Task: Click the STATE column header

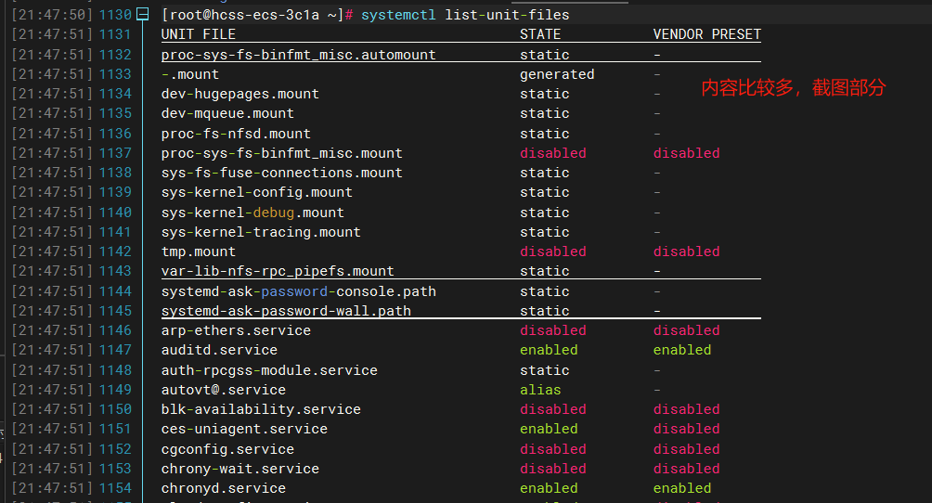Action: tap(540, 34)
